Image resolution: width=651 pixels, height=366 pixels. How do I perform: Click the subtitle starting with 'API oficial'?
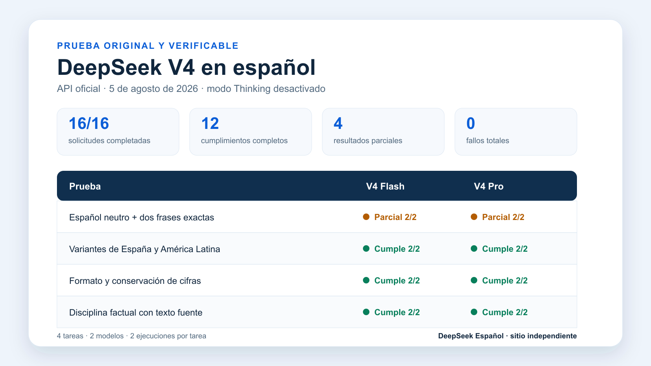[x=191, y=89]
